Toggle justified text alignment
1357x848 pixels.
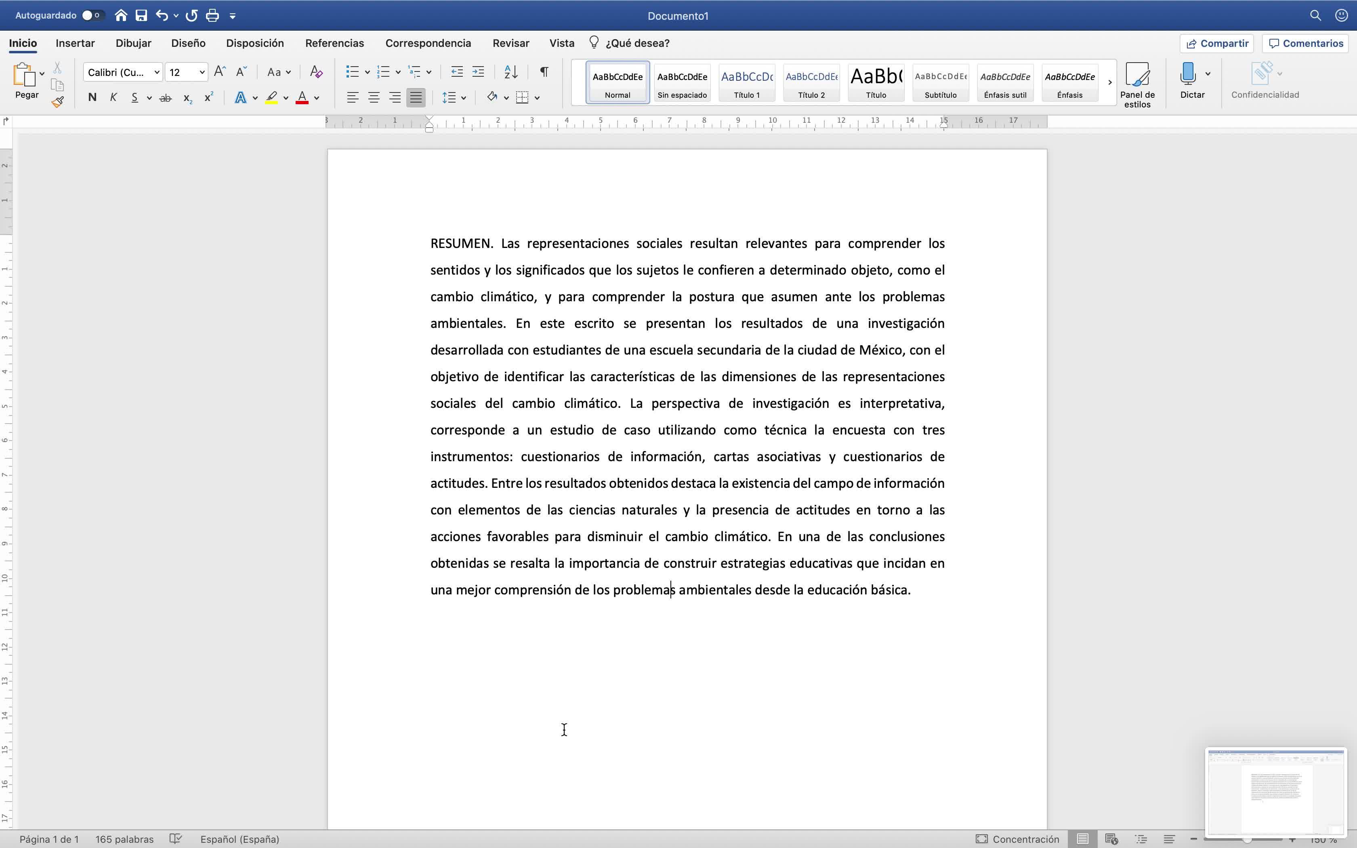pyautogui.click(x=416, y=98)
